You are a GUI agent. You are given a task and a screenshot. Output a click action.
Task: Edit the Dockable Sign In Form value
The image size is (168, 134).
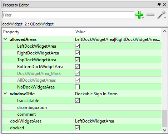(96, 94)
